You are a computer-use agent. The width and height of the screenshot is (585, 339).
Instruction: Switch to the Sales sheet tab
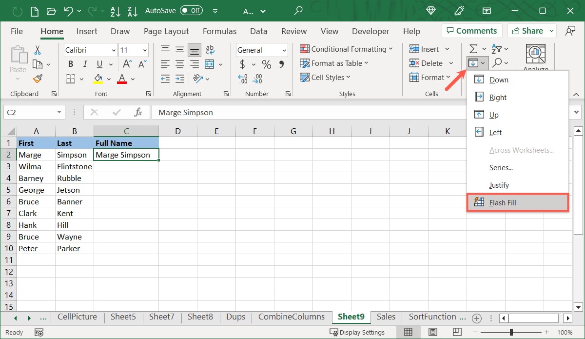386,317
